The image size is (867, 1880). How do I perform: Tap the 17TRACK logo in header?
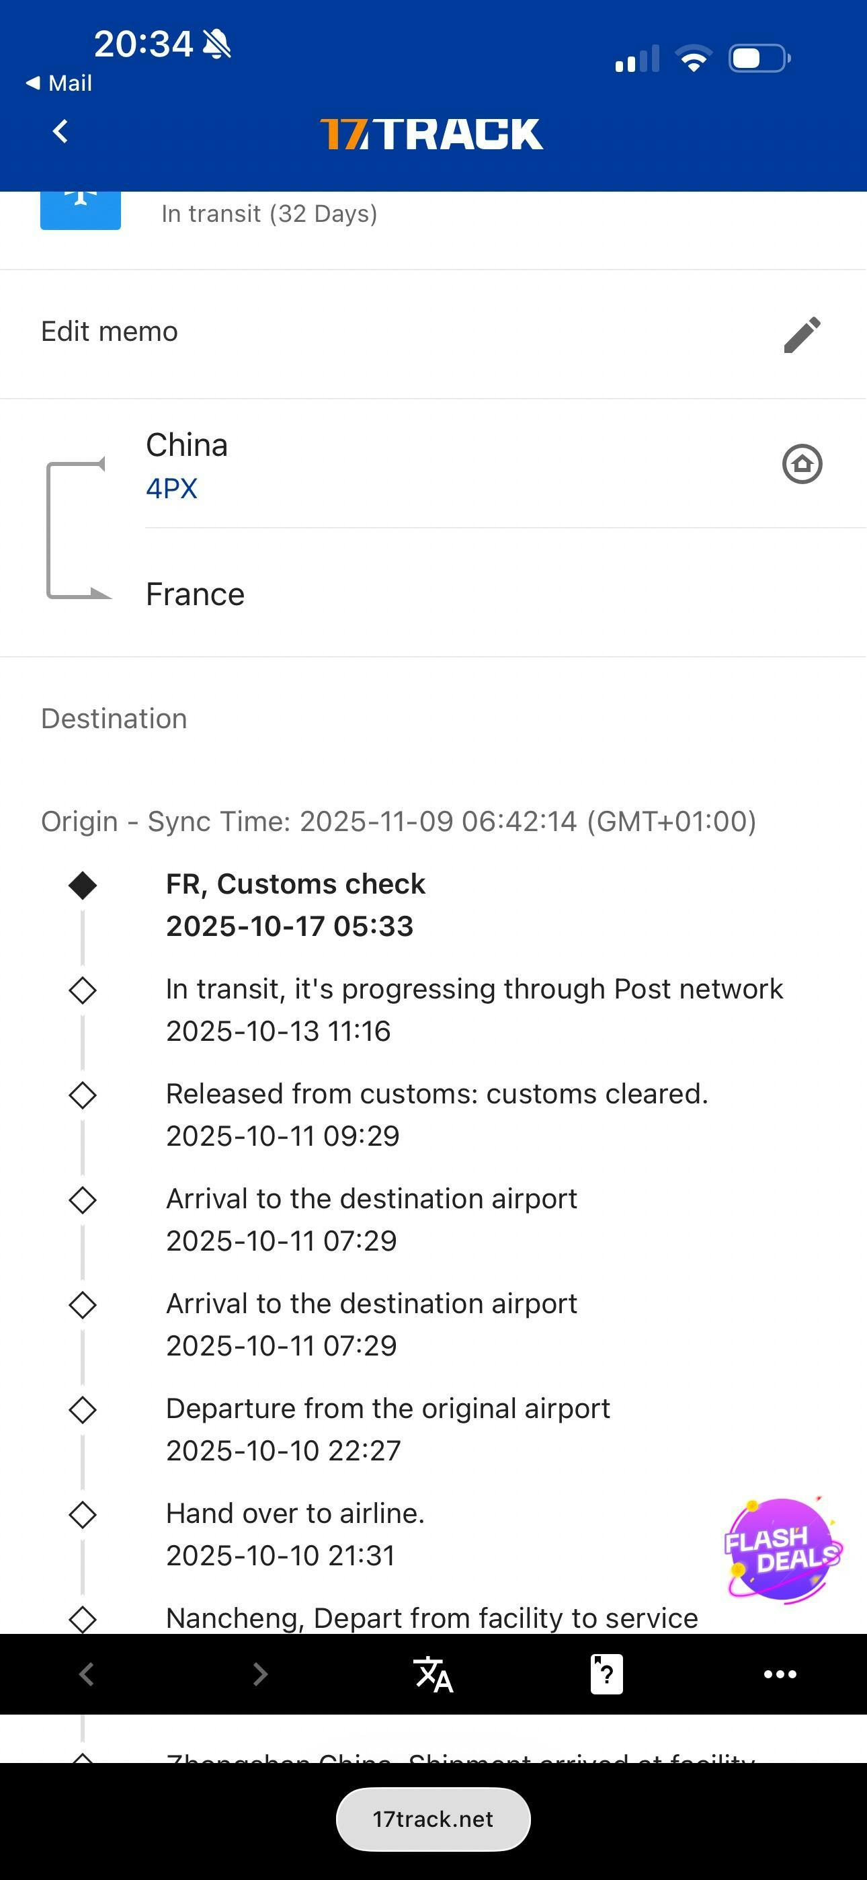point(431,134)
